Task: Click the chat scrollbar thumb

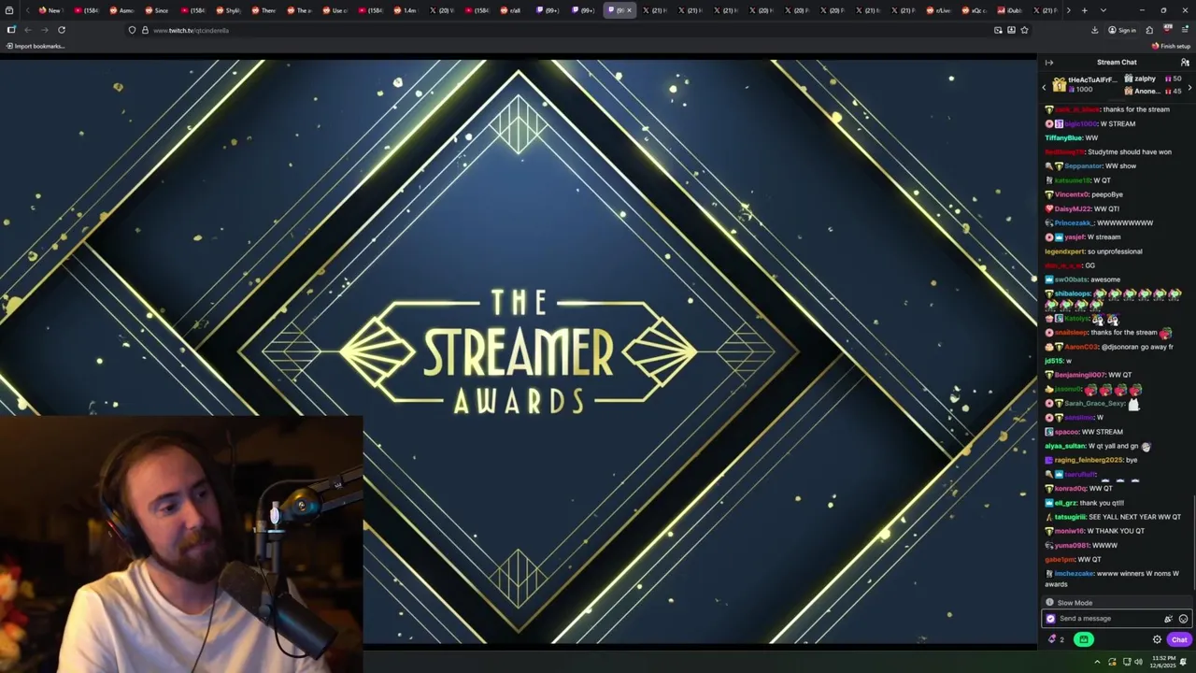Action: pyautogui.click(x=1193, y=542)
